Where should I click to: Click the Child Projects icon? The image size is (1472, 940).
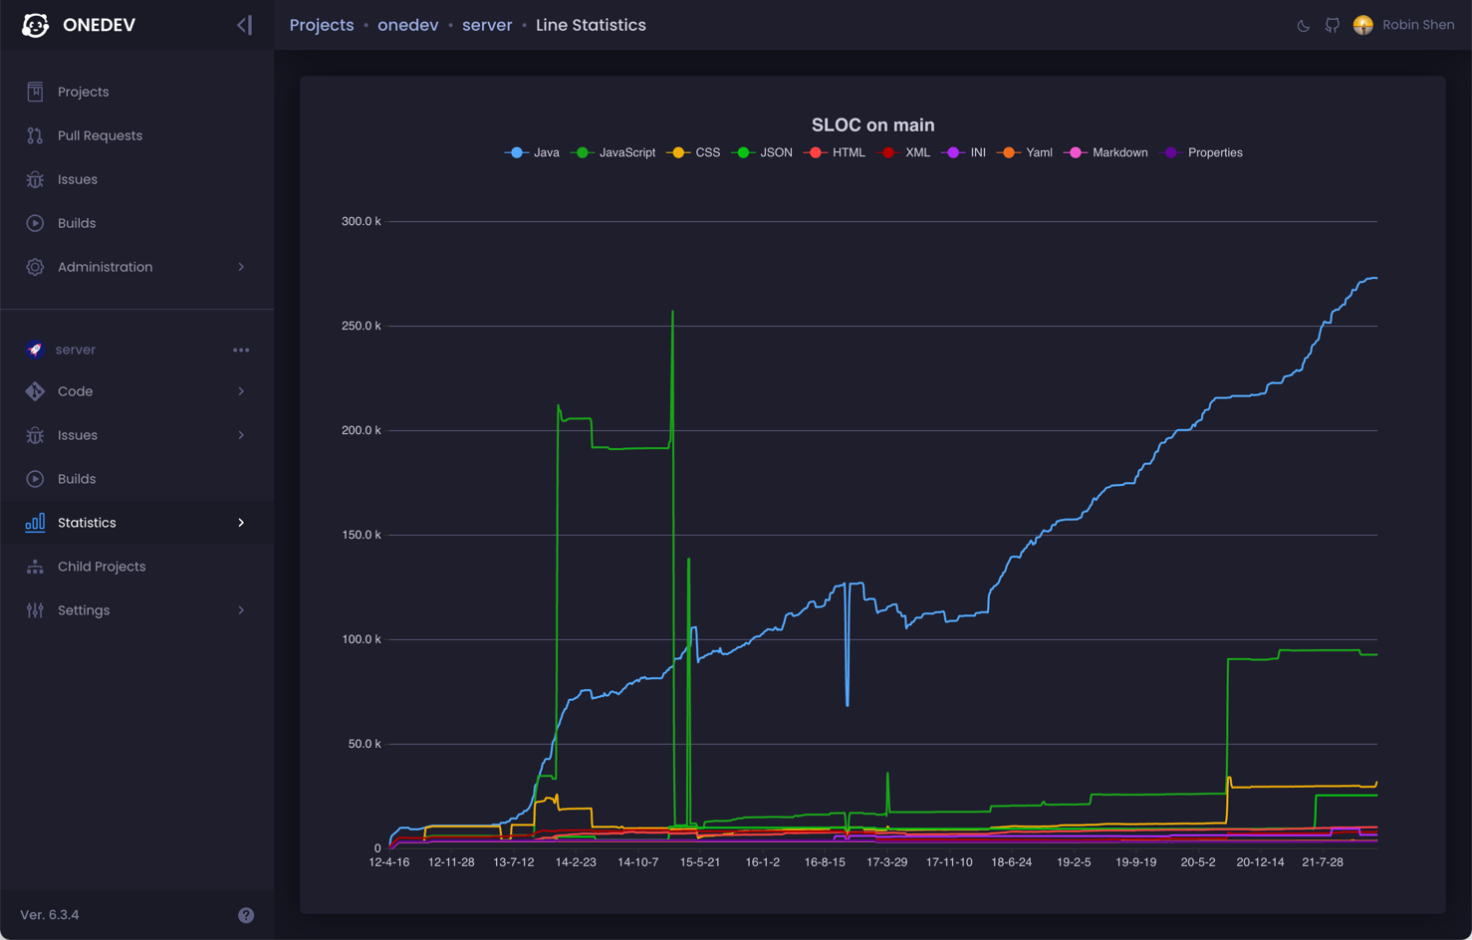pos(35,567)
